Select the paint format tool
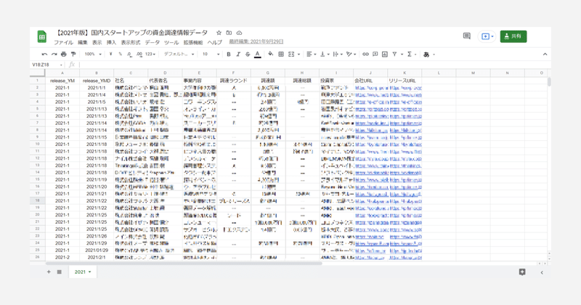581x305 pixels. [73, 54]
